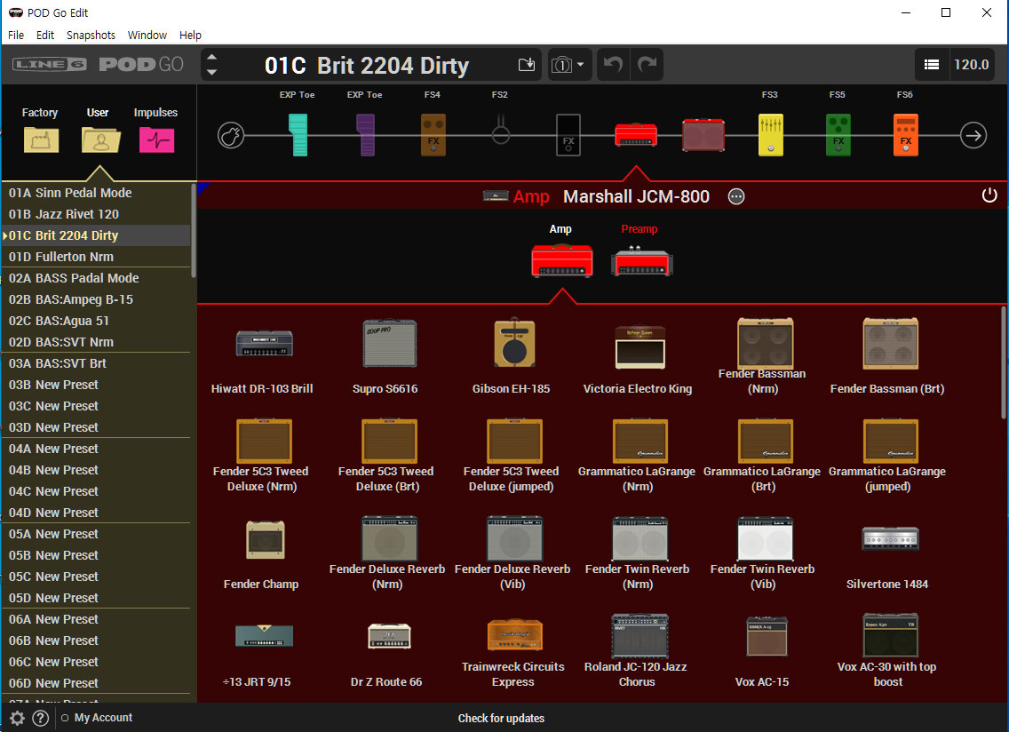Open the Window menu
The width and height of the screenshot is (1009, 732).
coord(147,35)
